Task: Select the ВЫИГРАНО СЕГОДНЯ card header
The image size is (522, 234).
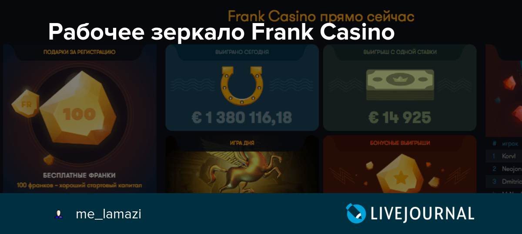Action: tap(242, 52)
